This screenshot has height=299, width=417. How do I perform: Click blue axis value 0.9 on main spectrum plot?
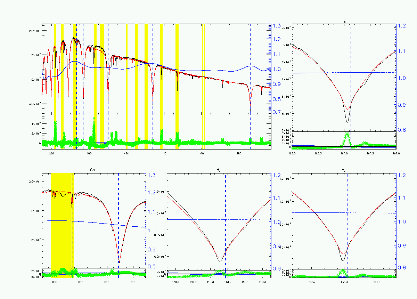coord(277,84)
